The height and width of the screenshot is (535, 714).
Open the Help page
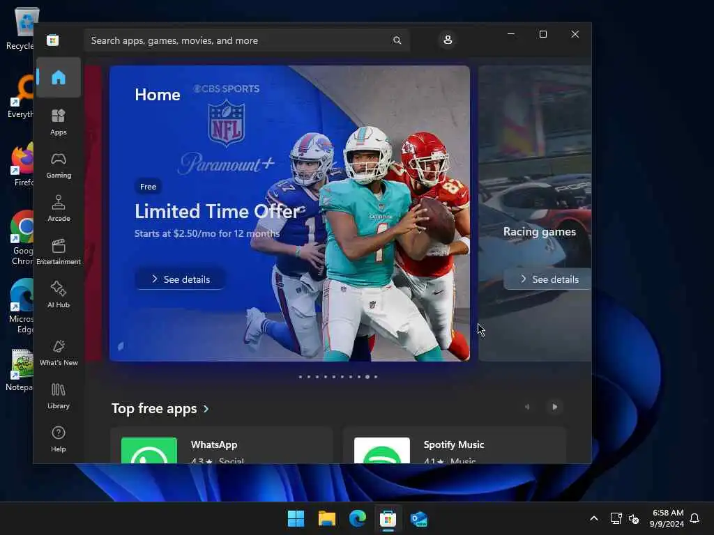pos(59,439)
